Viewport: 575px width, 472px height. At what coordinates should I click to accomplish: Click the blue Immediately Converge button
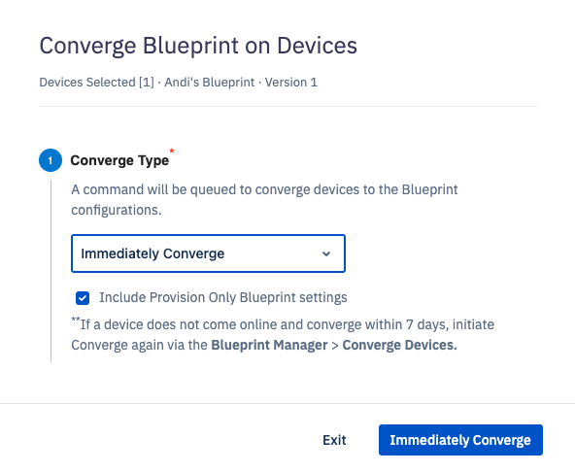460,440
